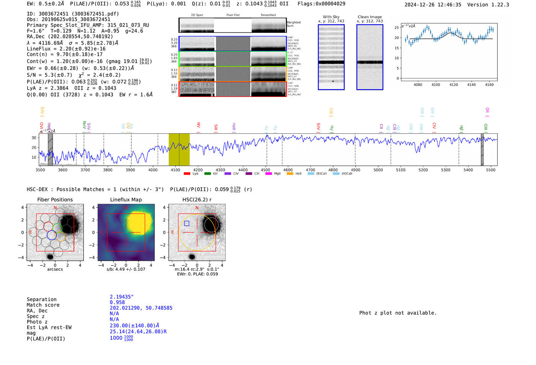Click the "2D Spec" column header

197,15
